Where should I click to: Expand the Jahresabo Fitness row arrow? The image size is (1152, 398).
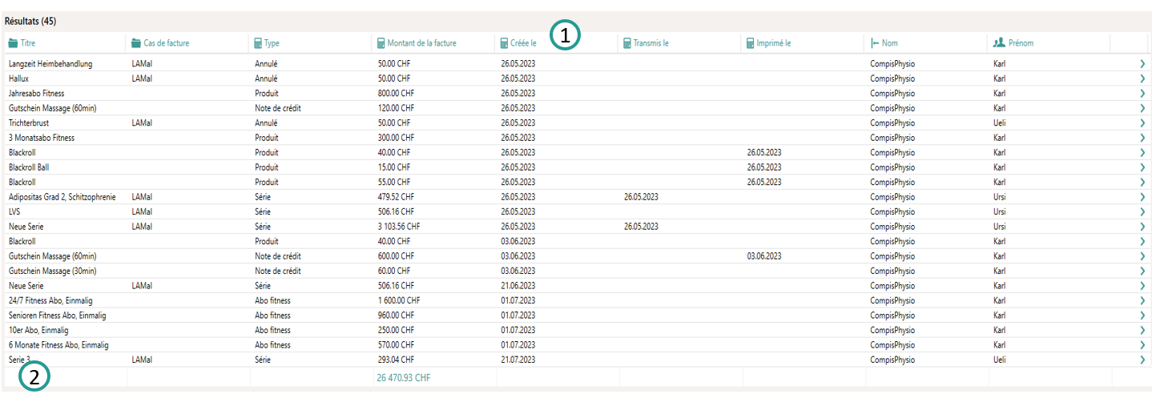1142,94
